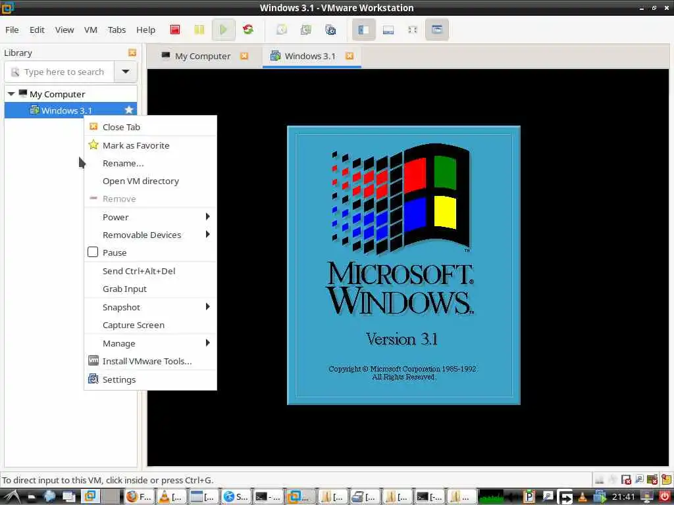Screen dimensions: 674x505
Task: Tick the Pause checkbox
Action: click(93, 252)
